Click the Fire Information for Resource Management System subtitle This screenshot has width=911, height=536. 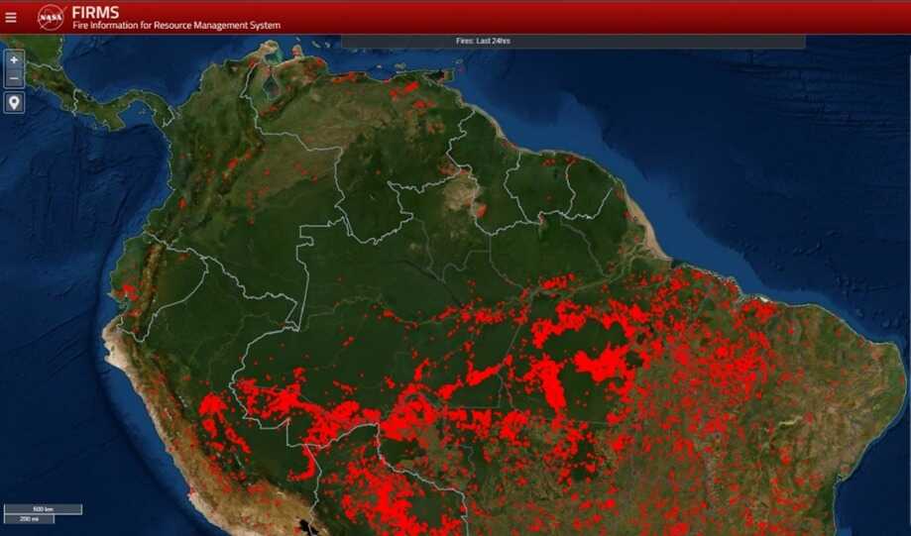175,26
